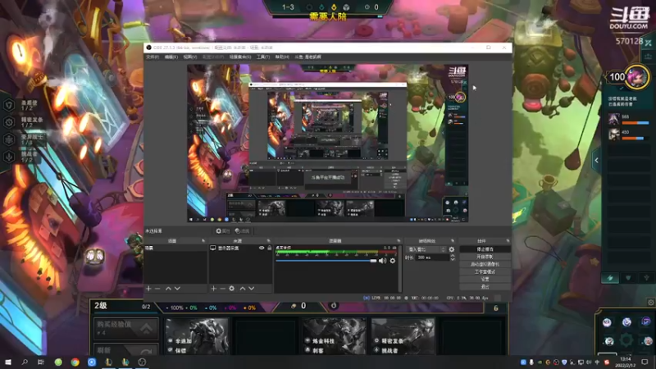
Task: Select the scene entry in the scenes list
Action: pyautogui.click(x=175, y=248)
